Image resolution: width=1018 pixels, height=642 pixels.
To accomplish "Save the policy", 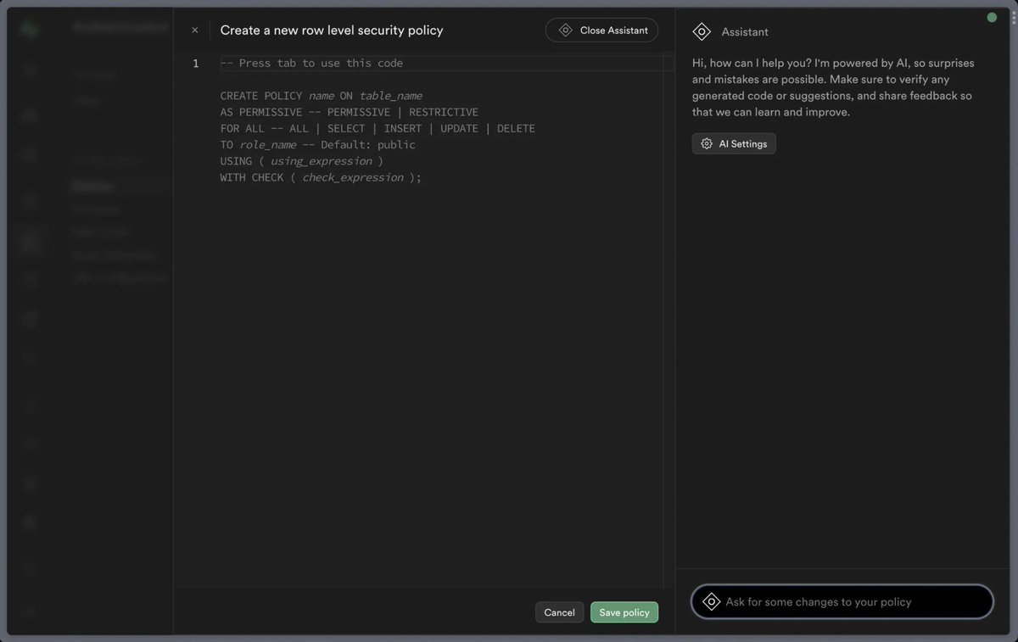I will pyautogui.click(x=624, y=612).
